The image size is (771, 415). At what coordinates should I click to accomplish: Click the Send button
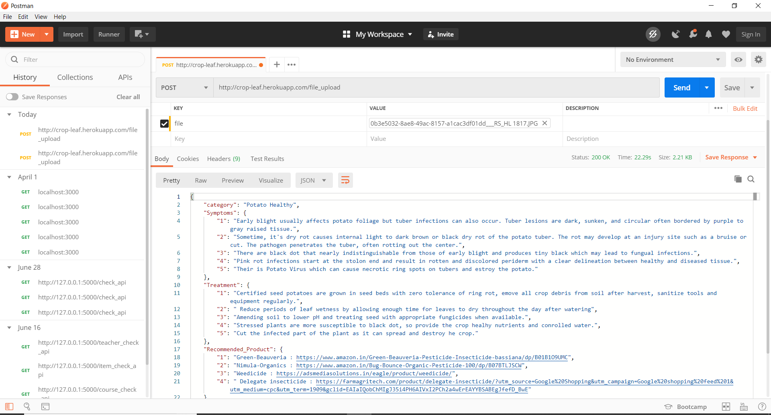tap(681, 87)
